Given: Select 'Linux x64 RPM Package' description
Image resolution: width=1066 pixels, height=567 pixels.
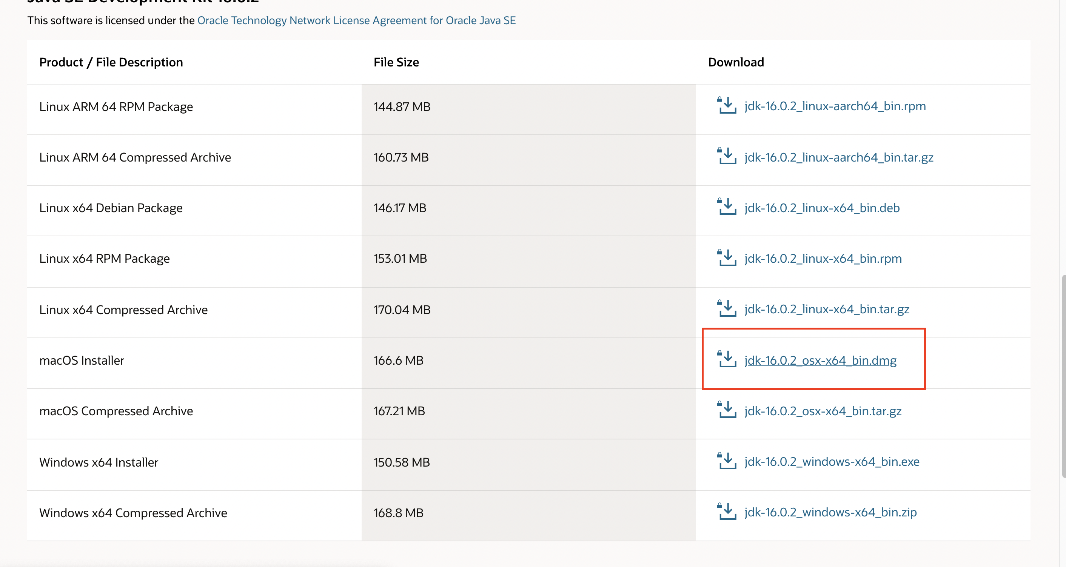Looking at the screenshot, I should (104, 259).
